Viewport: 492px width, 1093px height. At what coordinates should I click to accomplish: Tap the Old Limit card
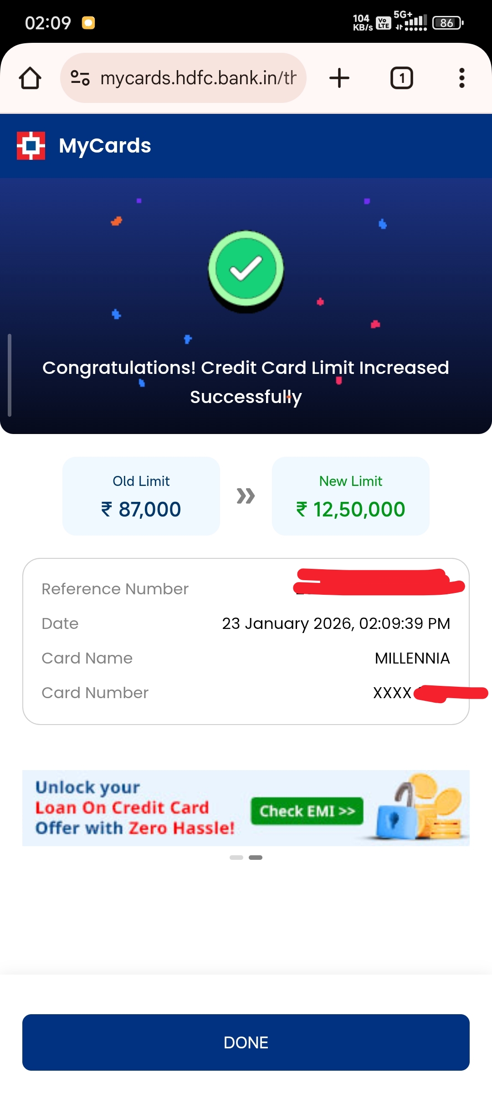point(141,496)
